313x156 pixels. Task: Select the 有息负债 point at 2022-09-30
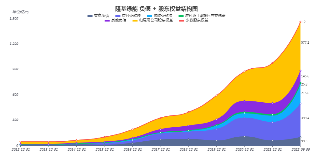tap(300, 137)
